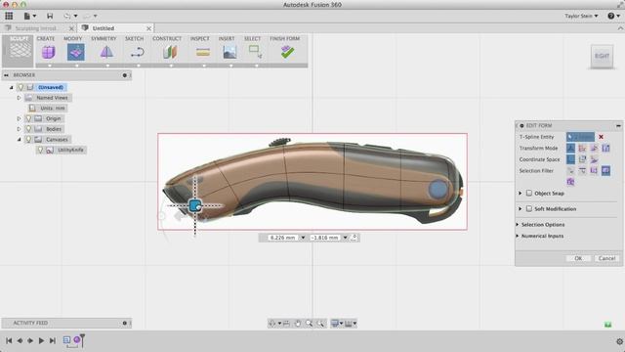Viewport: 625px width, 352px height.
Task: Toggle visibility bulb of Bodies
Action: (28, 129)
